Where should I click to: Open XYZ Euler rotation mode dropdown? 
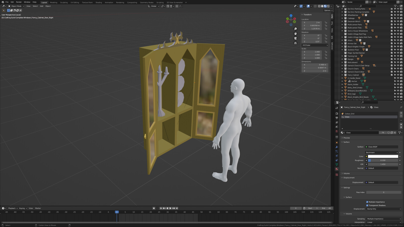pyautogui.click(x=315, y=45)
